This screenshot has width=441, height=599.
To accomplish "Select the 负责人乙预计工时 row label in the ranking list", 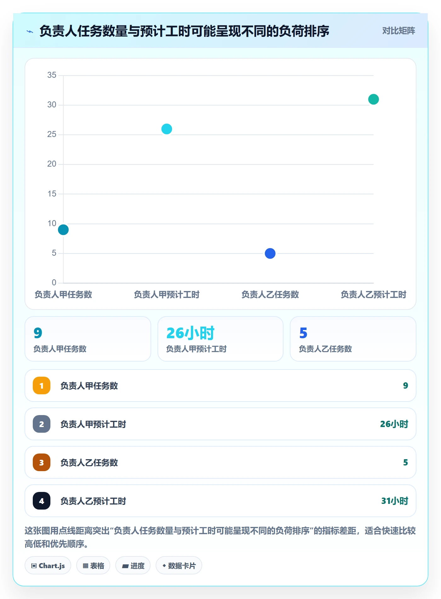I will [93, 501].
